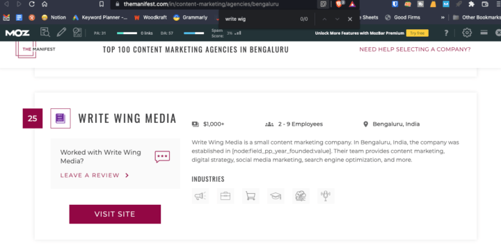
Task: Open the Good Firms bookmark
Action: [x=403, y=17]
